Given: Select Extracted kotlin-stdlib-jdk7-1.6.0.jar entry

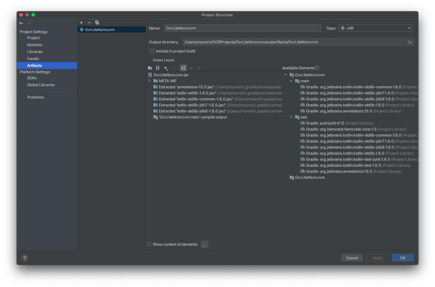Looking at the screenshot, I should (217, 105).
